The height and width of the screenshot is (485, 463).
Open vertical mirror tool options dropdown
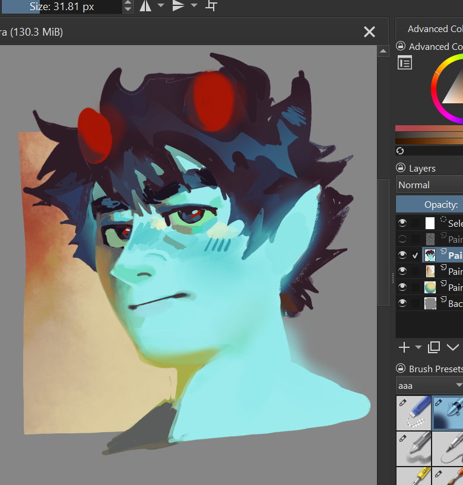[194, 5]
